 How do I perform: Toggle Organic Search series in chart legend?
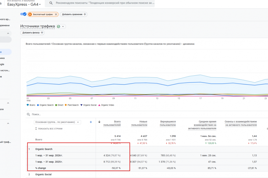[45, 105]
